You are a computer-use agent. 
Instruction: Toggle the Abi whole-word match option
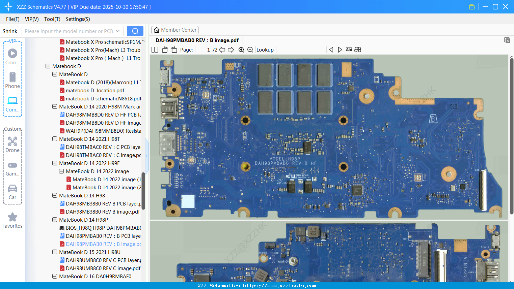coord(349,50)
